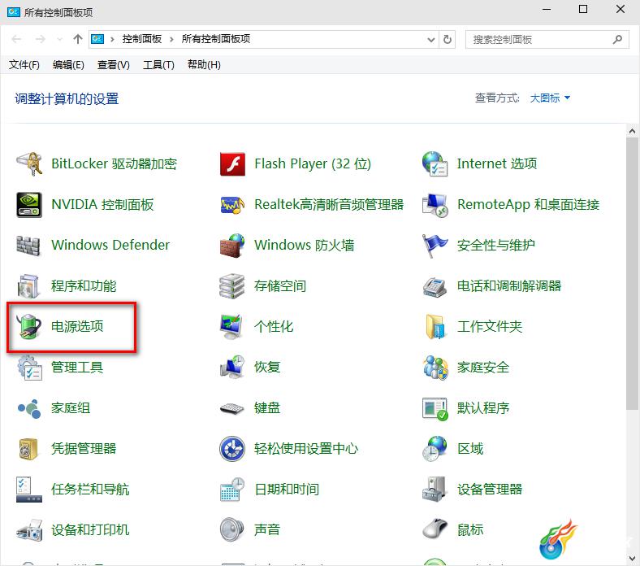Maximize the 所有控制面板项 window
The image size is (640, 566).
click(583, 9)
